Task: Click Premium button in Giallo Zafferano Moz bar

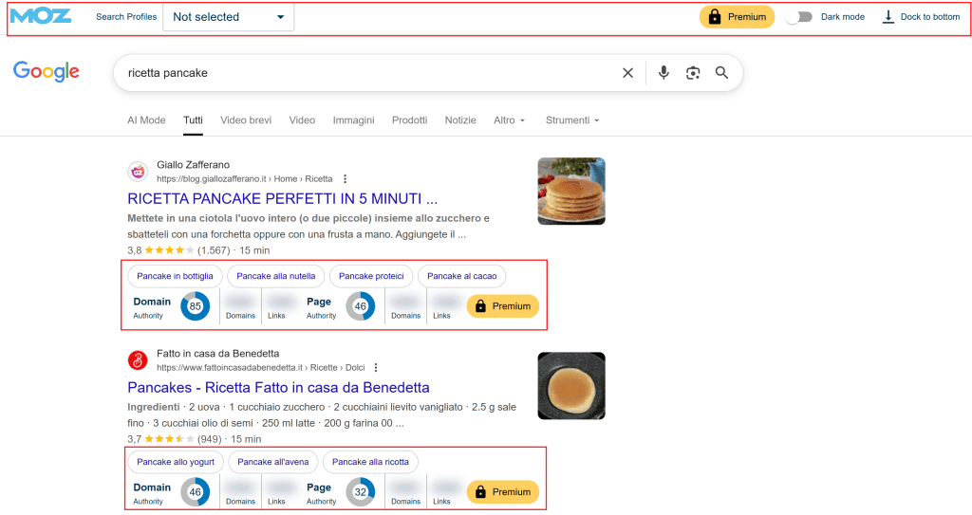Action: [503, 306]
